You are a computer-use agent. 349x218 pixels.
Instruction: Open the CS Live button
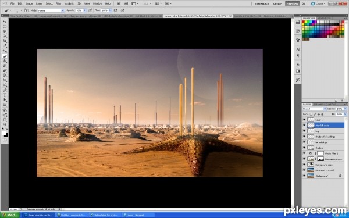tap(318, 3)
